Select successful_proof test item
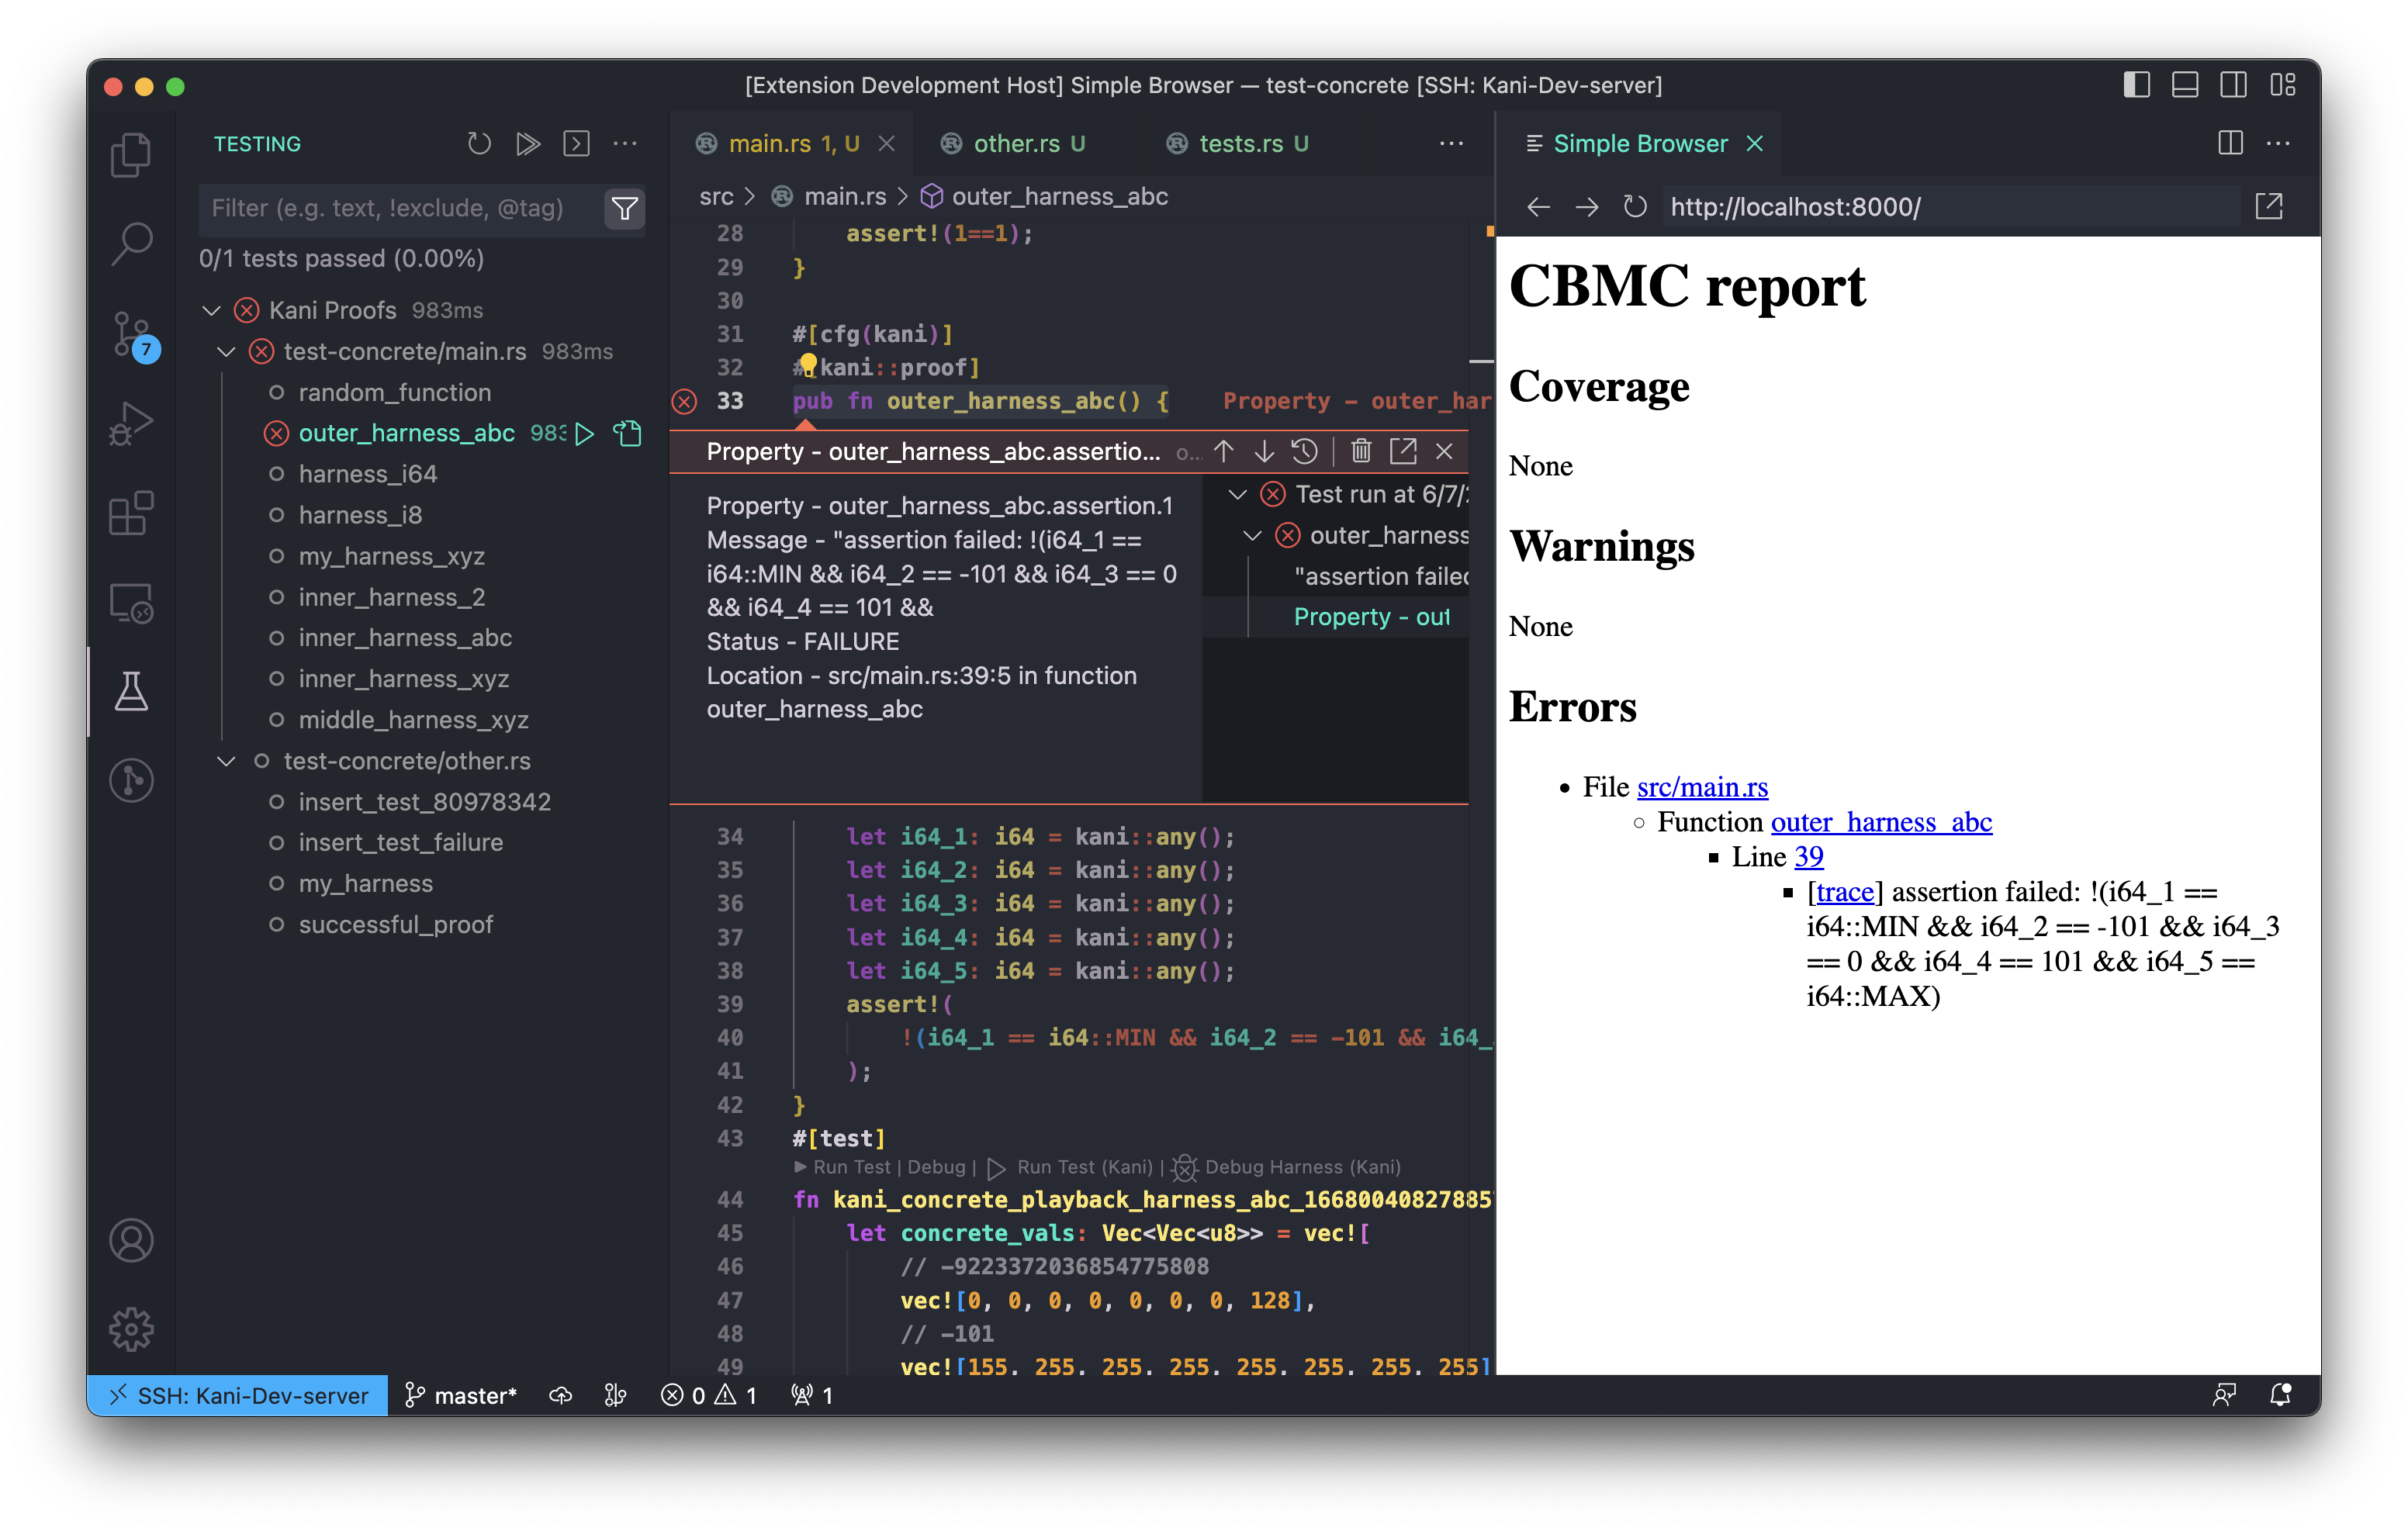Image resolution: width=2408 pixels, height=1531 pixels. (x=395, y=925)
